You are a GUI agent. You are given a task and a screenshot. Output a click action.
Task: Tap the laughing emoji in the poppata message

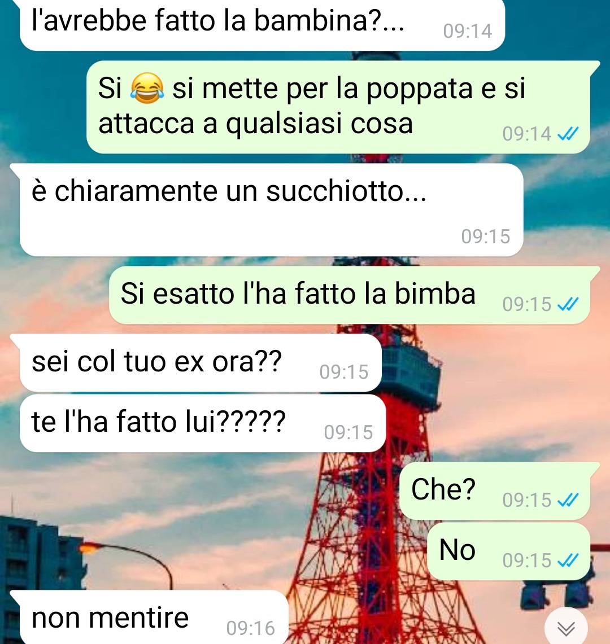pyautogui.click(x=147, y=88)
